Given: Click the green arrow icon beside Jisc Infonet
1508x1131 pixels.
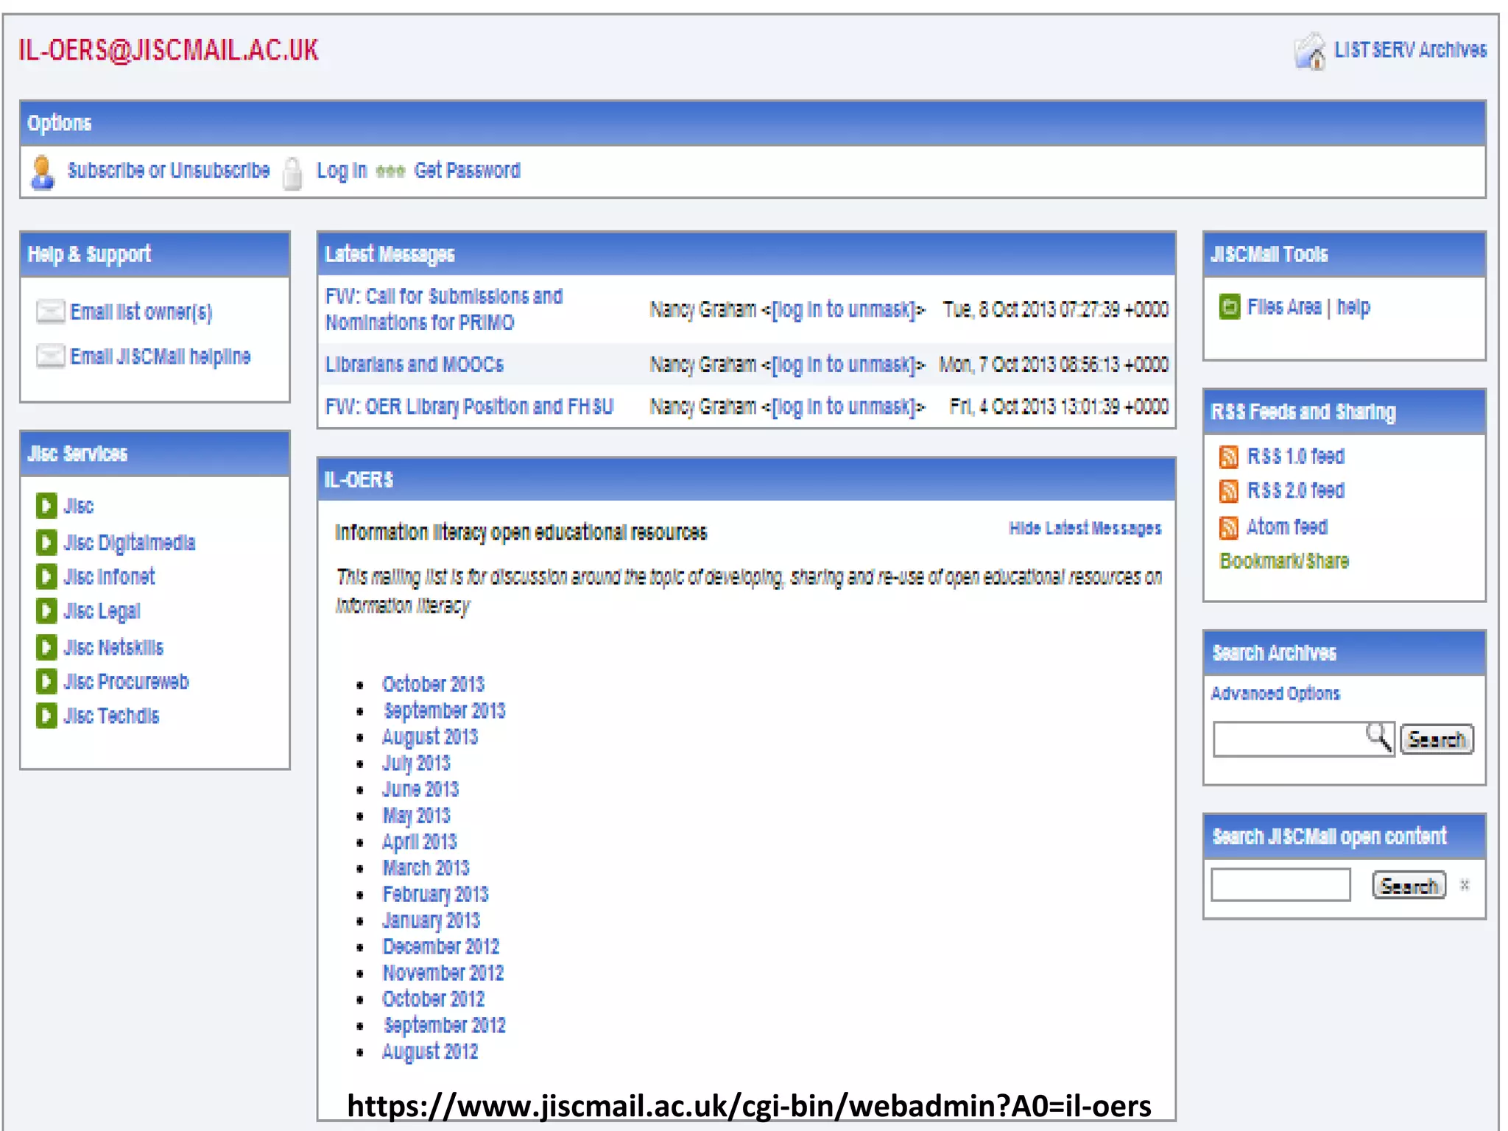Looking at the screenshot, I should pyautogui.click(x=46, y=577).
